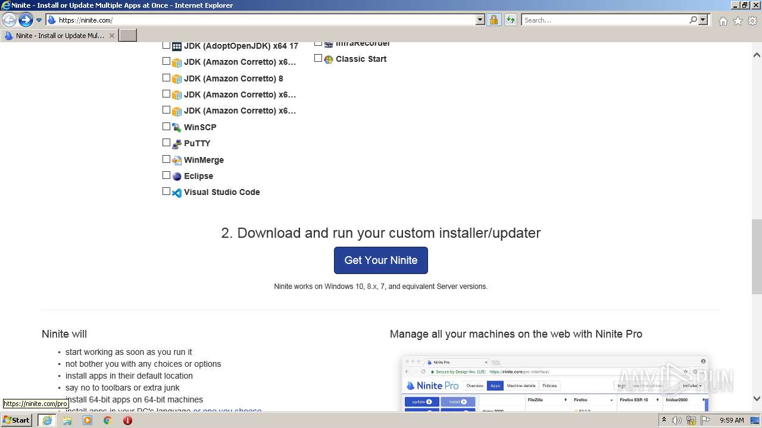Go forward with the browser Forward arrow
762x428 pixels.
tap(26, 20)
